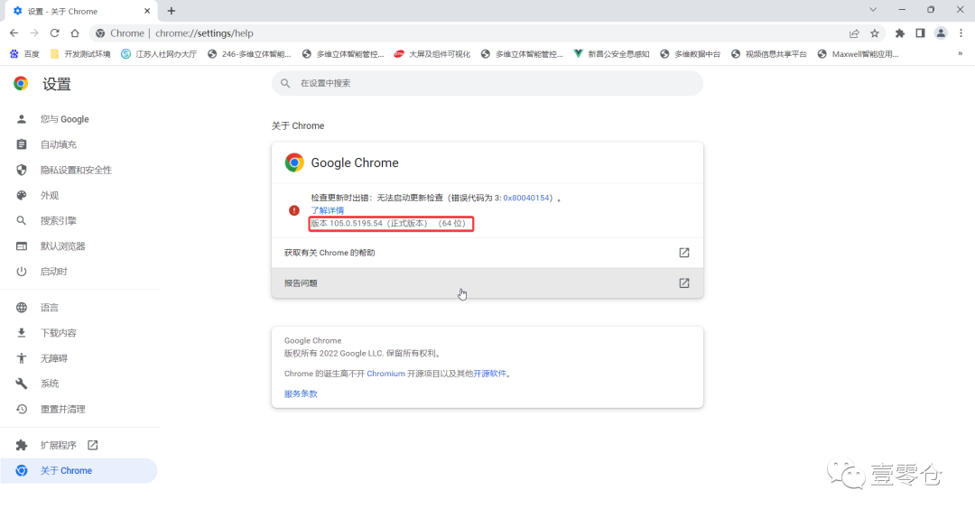
Task: Open Chrome three-dot menu
Action: click(x=960, y=33)
